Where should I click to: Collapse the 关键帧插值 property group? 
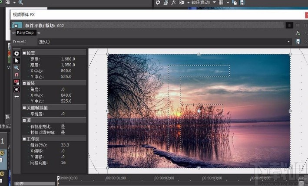24,108
